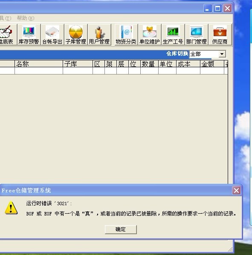Screen dimensions: 252x255
Task: Launch the 用户管理 user management tool
Action: (99, 34)
